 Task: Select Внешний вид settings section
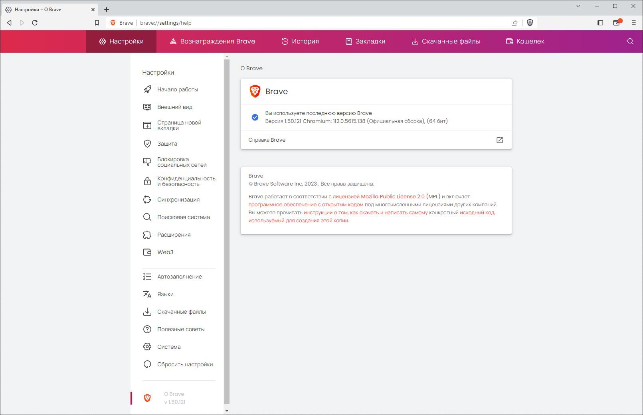click(175, 107)
